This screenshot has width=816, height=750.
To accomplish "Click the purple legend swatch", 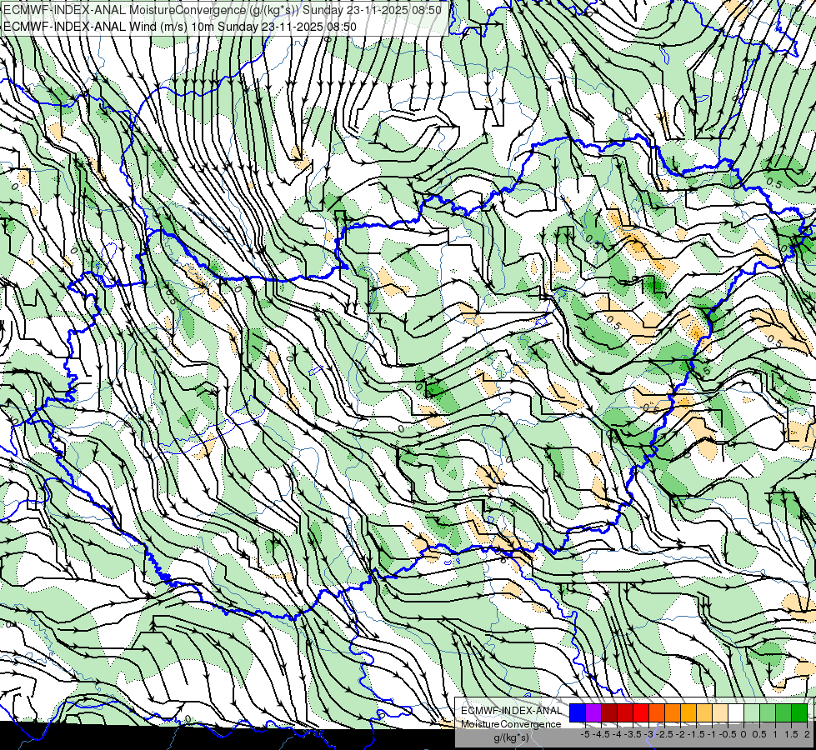I will 593,713.
